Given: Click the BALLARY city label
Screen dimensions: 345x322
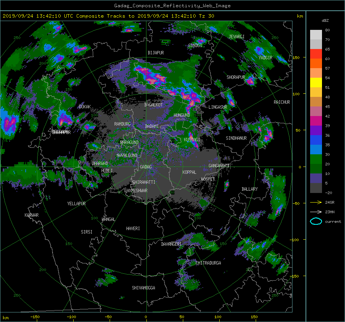Looking at the screenshot, I should 250,189.
